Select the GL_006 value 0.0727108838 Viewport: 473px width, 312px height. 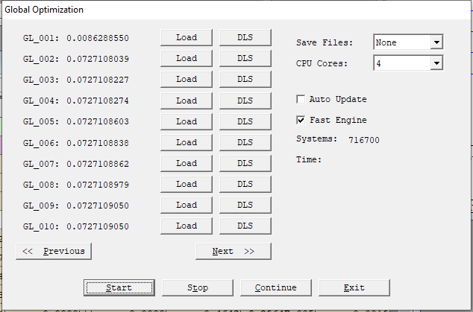(98, 143)
